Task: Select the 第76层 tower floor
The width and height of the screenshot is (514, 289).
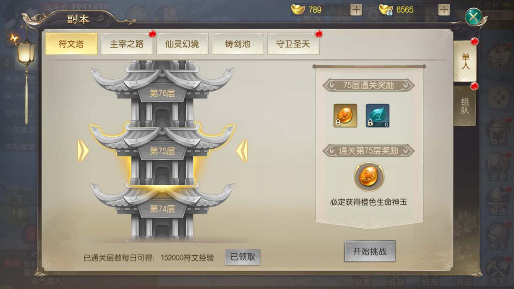Action: [x=162, y=93]
